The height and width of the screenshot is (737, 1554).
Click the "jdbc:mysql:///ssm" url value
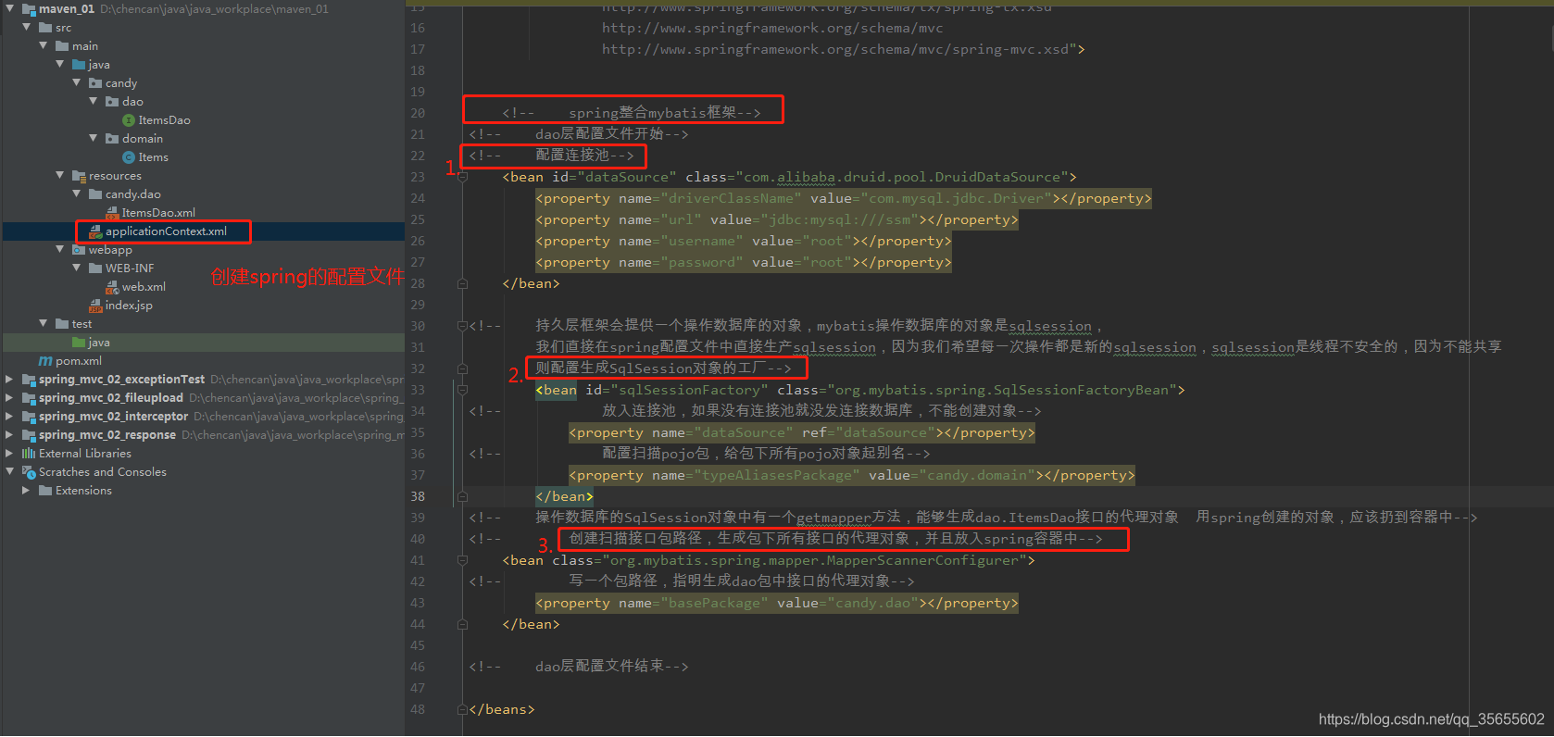pyautogui.click(x=840, y=219)
